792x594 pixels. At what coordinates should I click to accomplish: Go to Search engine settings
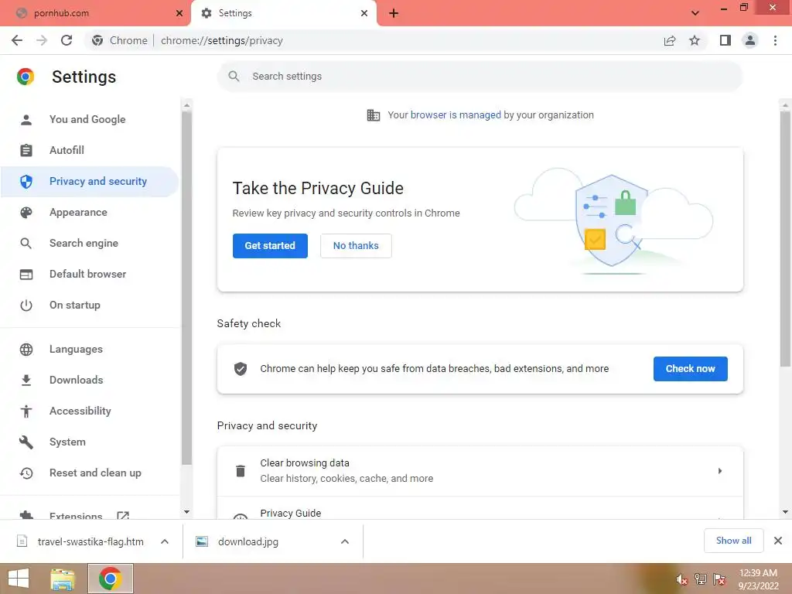(x=90, y=243)
